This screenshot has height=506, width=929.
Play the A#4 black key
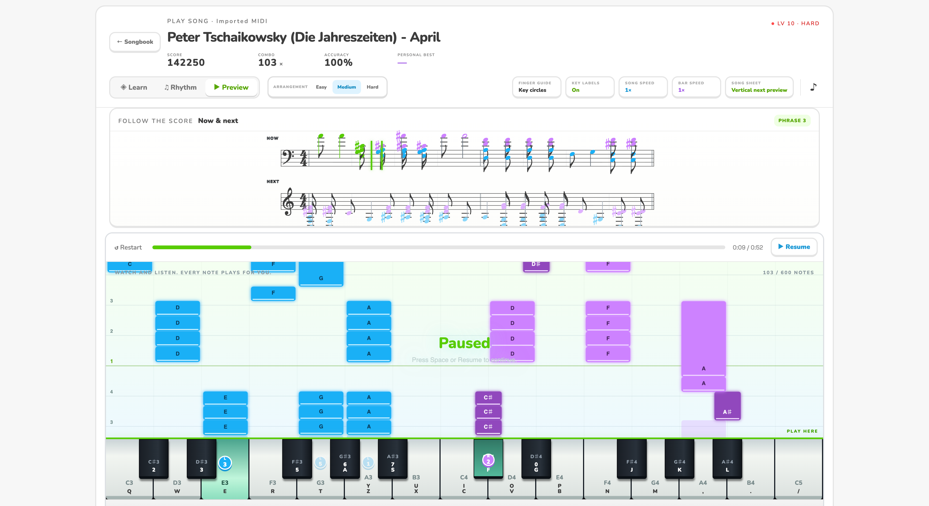point(727,458)
